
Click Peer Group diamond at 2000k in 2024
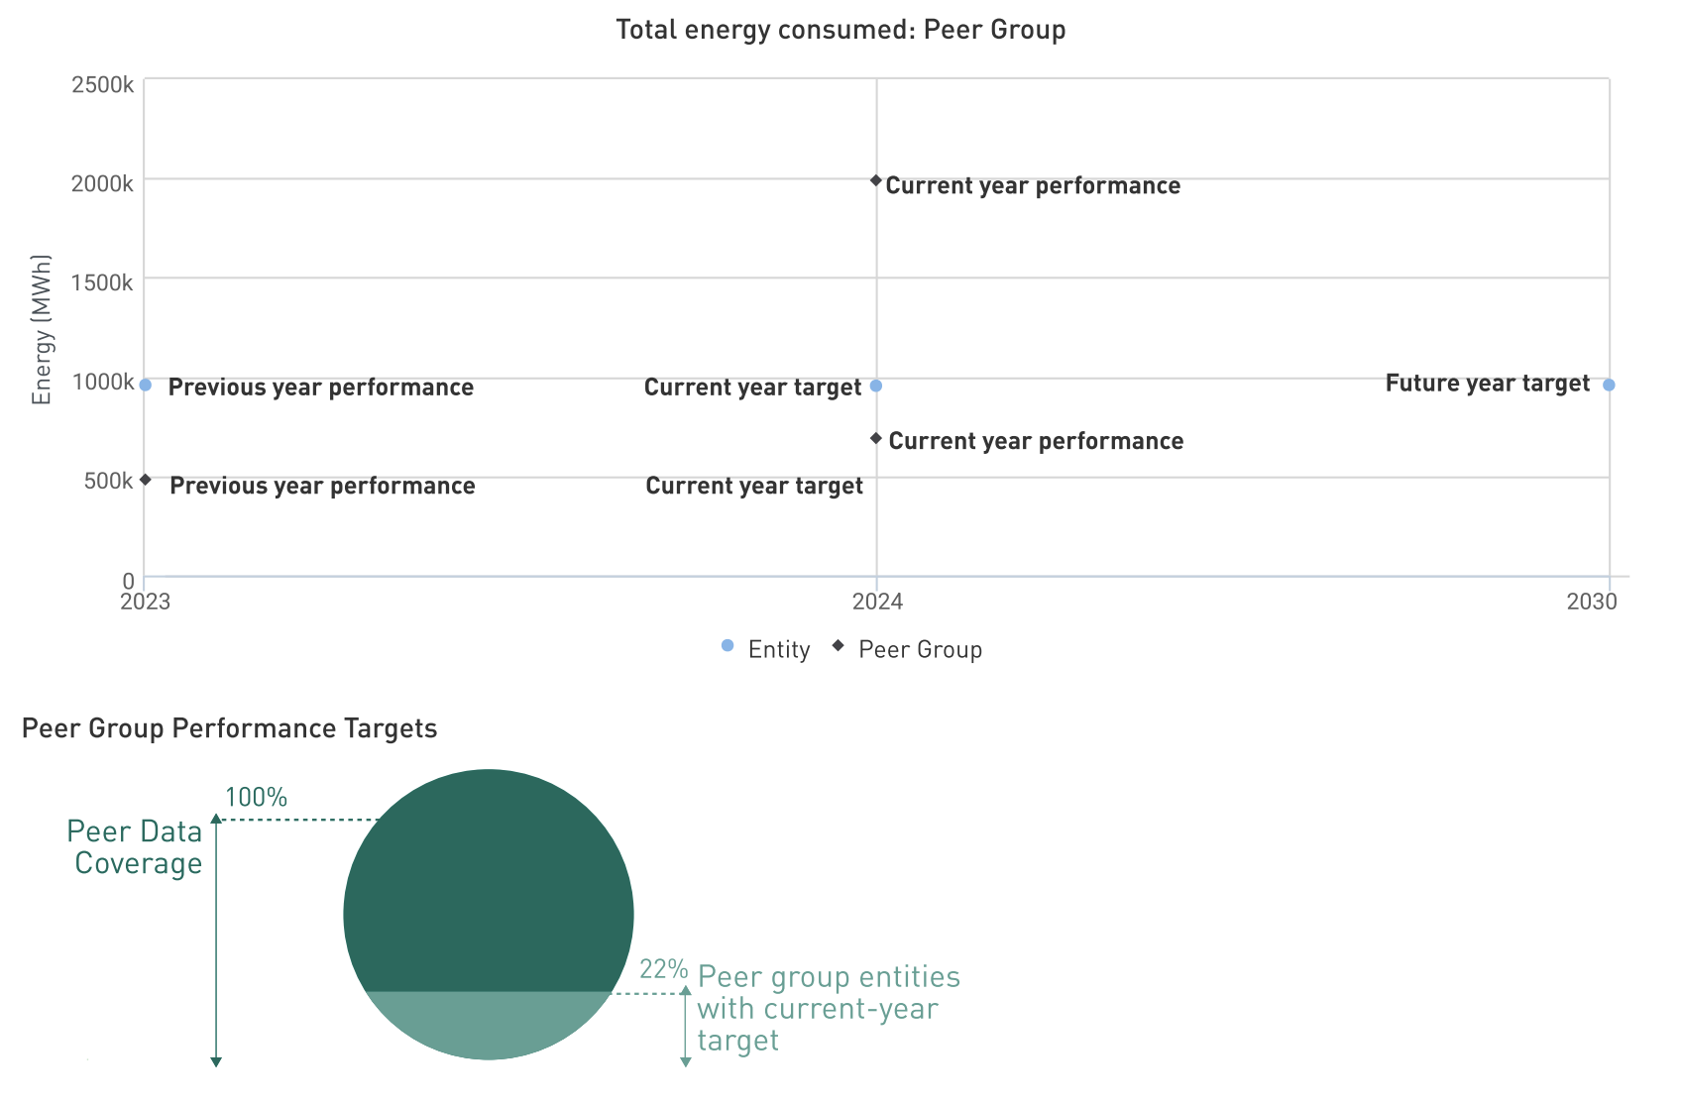click(876, 180)
